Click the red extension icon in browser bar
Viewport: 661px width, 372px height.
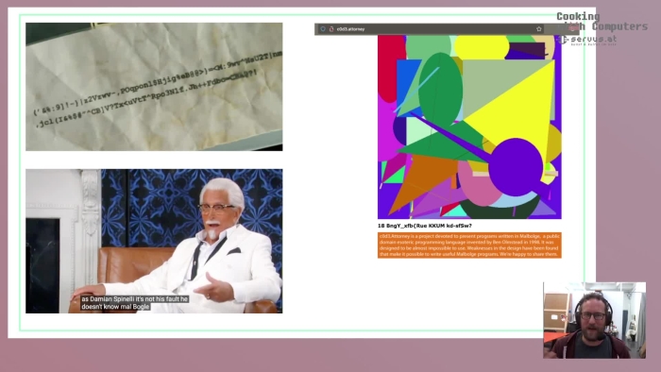coord(572,28)
